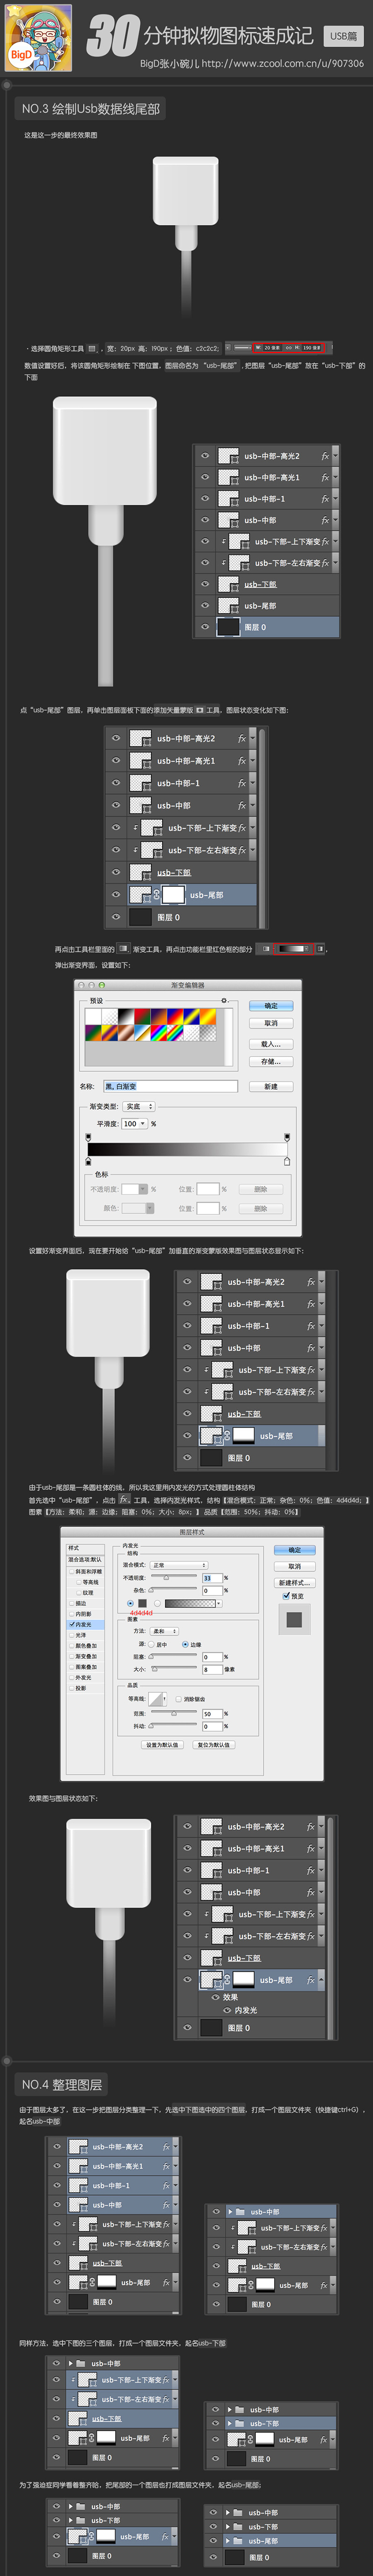Click the 不透明度 slider in inner glow

tap(174, 1578)
